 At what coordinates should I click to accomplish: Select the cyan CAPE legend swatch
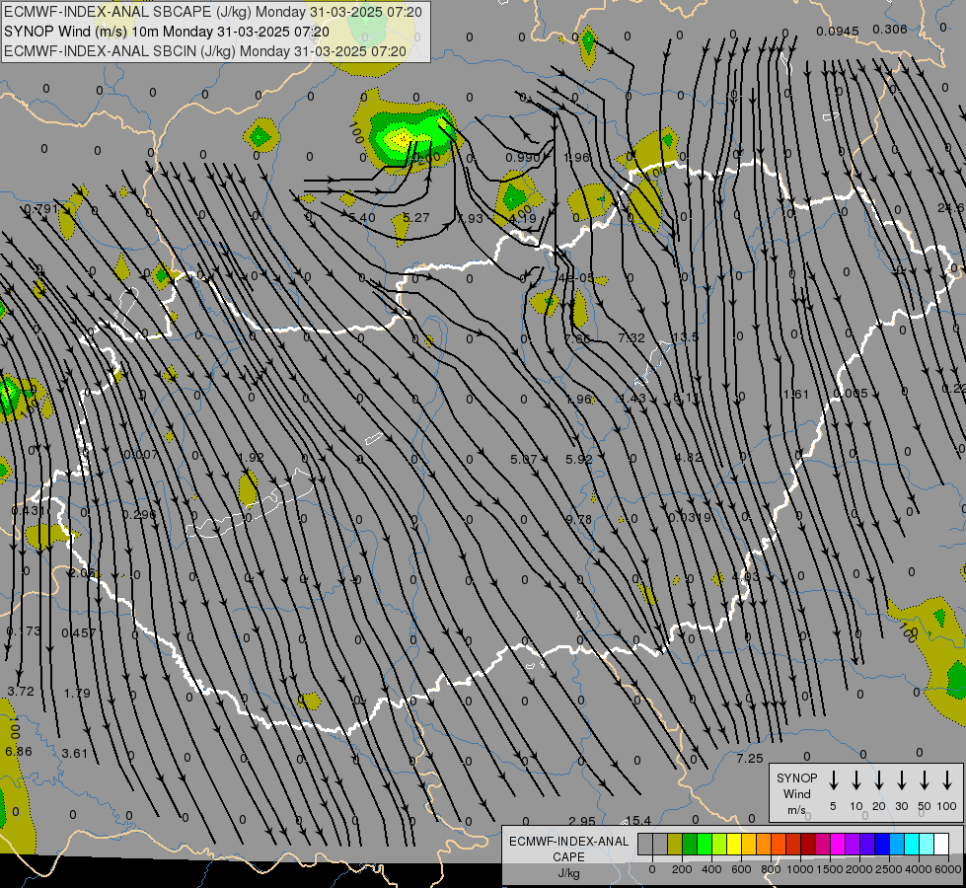[x=912, y=845]
